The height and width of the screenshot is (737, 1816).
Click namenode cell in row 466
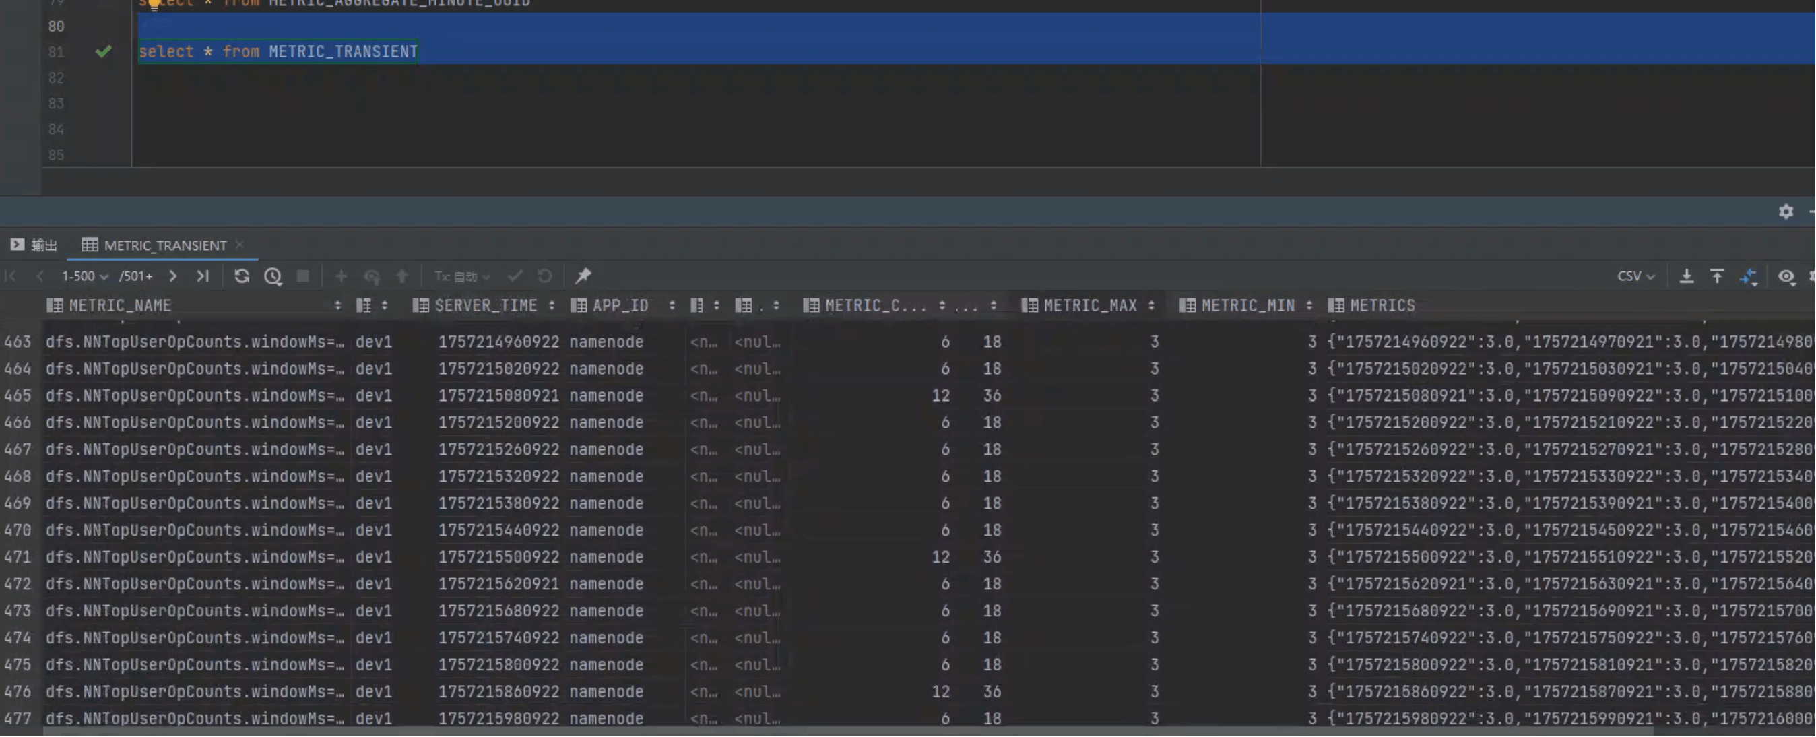[606, 422]
